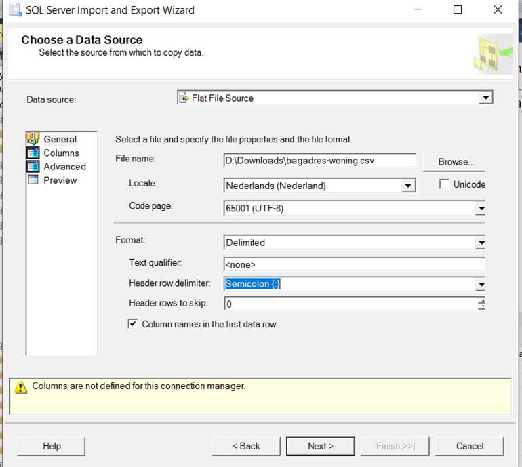Image resolution: width=522 pixels, height=467 pixels.
Task: Increase Header rows to skip value
Action: pos(481,301)
